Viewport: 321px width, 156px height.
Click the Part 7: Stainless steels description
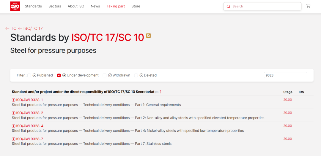pyautogui.click(x=92, y=144)
